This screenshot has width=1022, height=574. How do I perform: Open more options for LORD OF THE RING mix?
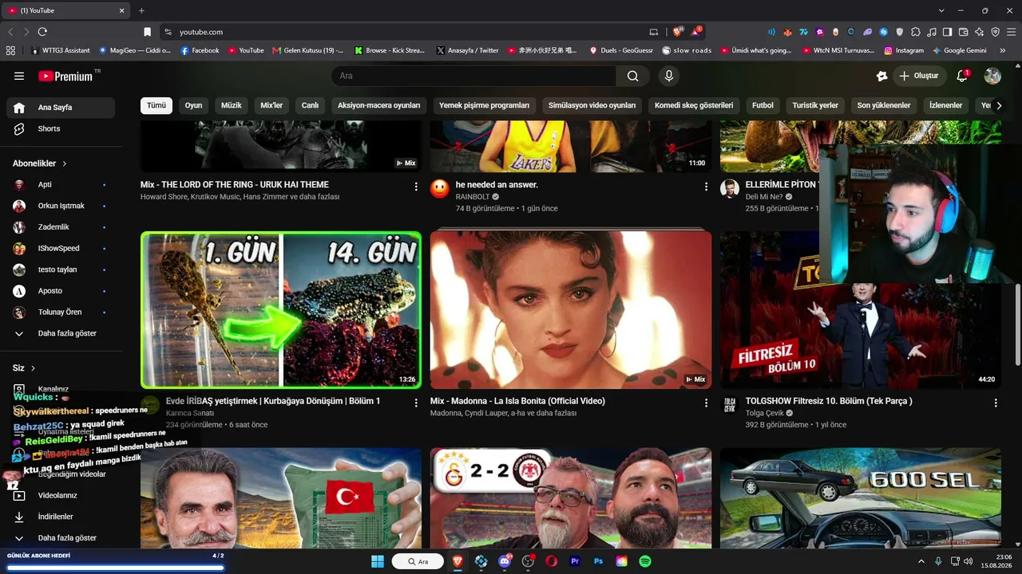(416, 187)
